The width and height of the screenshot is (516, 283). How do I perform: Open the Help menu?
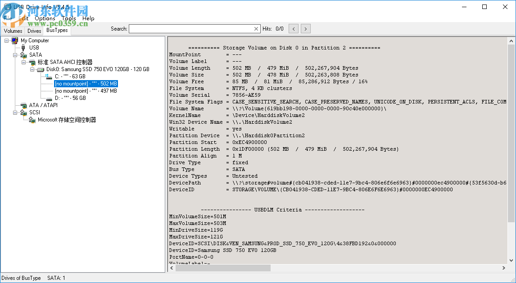tap(88, 18)
